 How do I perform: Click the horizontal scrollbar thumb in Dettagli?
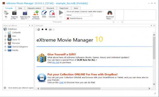(x=70, y=88)
